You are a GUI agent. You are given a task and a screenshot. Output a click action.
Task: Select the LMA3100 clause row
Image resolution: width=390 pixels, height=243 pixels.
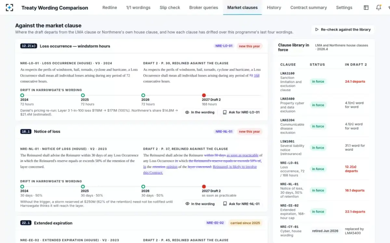point(324,82)
